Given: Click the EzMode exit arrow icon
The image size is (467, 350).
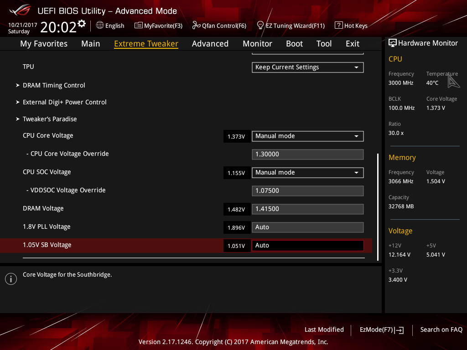Looking at the screenshot, I should click(x=399, y=330).
